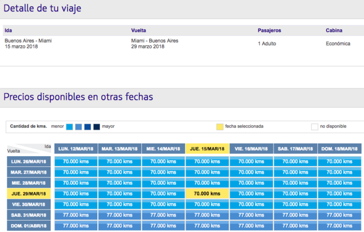Viewport: 364px width, 232px height.
Task: Select 77.000 kms for 12/MAR departure, 31/MAR return
Action: point(75,215)
